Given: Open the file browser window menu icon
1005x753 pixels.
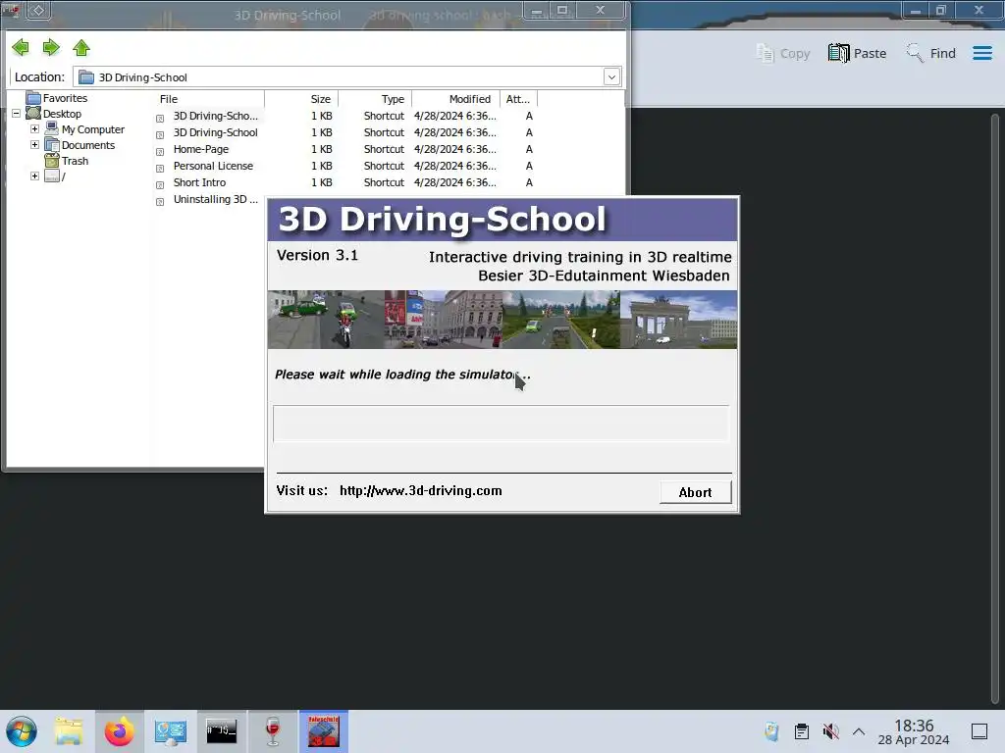Looking at the screenshot, I should (x=11, y=10).
